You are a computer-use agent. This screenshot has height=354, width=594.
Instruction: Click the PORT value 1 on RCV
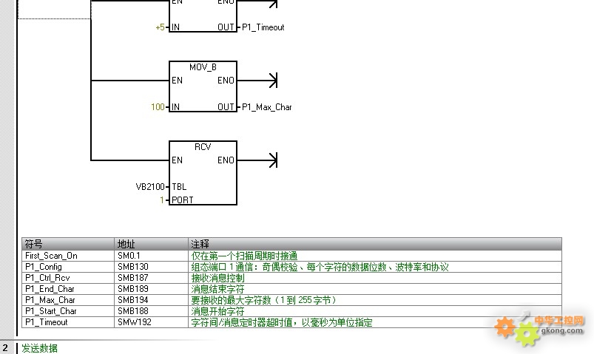tap(162, 200)
